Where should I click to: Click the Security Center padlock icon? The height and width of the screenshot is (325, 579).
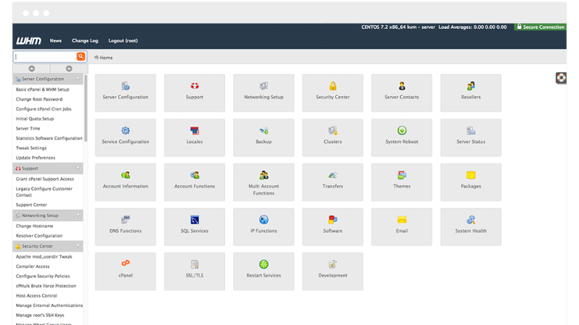click(x=333, y=86)
